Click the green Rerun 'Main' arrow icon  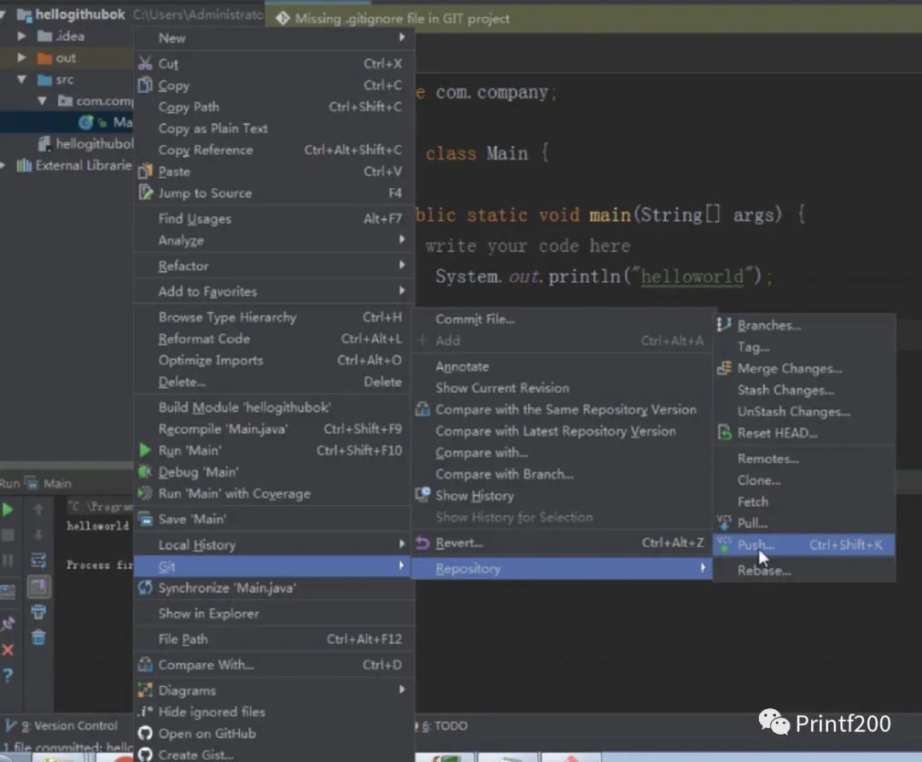tap(8, 510)
